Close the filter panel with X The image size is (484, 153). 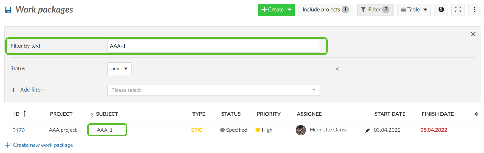tap(473, 34)
